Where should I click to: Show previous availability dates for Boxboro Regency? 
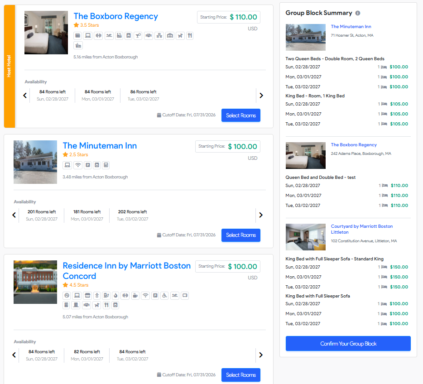pyautogui.click(x=25, y=96)
